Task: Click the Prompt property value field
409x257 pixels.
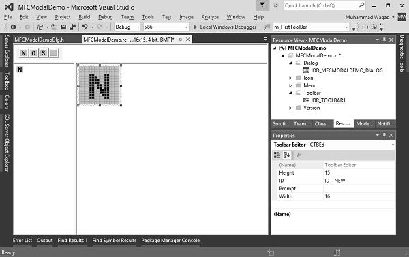Action: 359,188
